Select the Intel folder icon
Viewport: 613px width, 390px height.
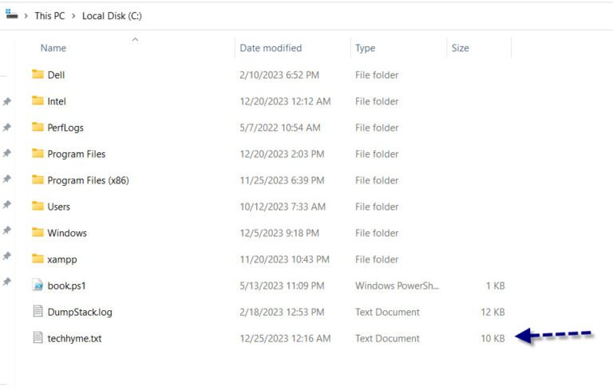point(38,100)
